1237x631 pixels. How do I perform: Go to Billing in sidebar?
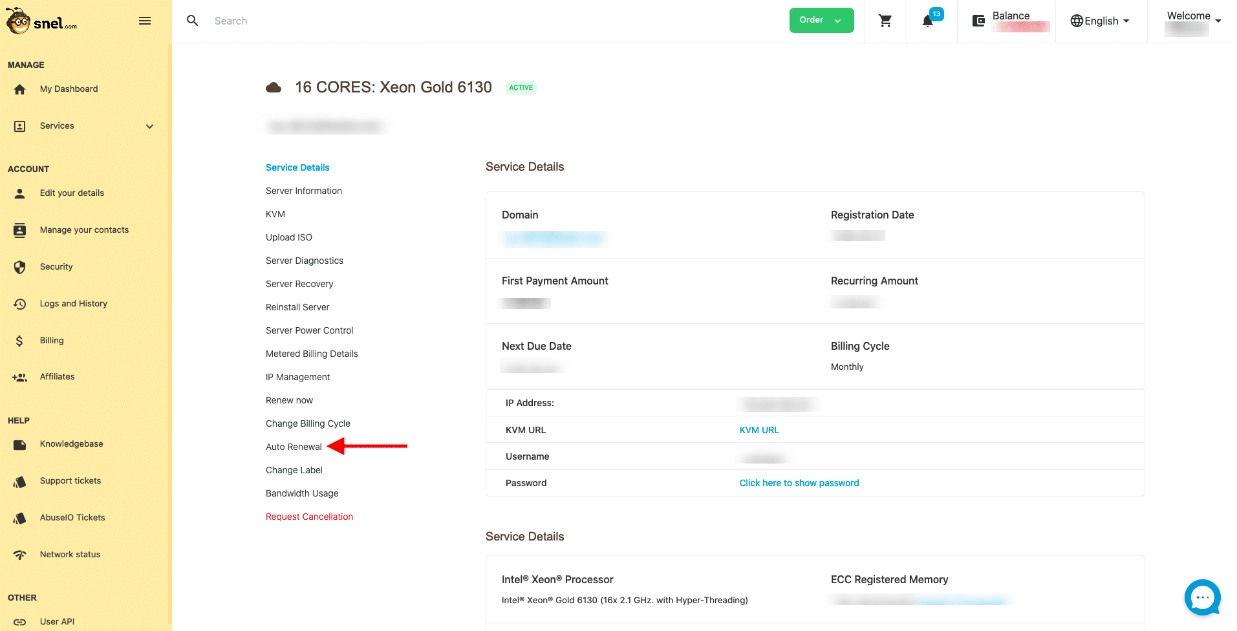coord(52,341)
